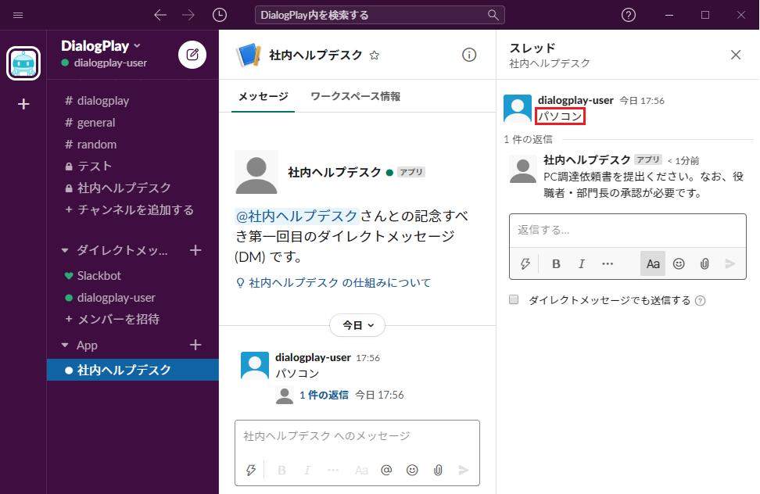Open the #general channel
The height and width of the screenshot is (494, 760).
[133, 123]
